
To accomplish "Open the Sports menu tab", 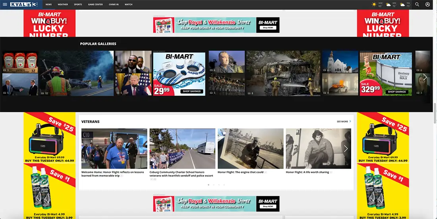I will pyautogui.click(x=78, y=4).
